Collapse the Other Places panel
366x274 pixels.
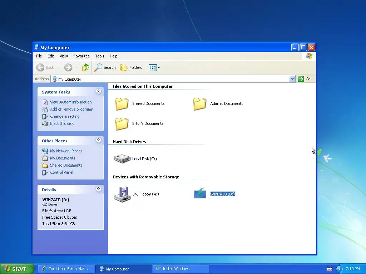[x=99, y=140]
